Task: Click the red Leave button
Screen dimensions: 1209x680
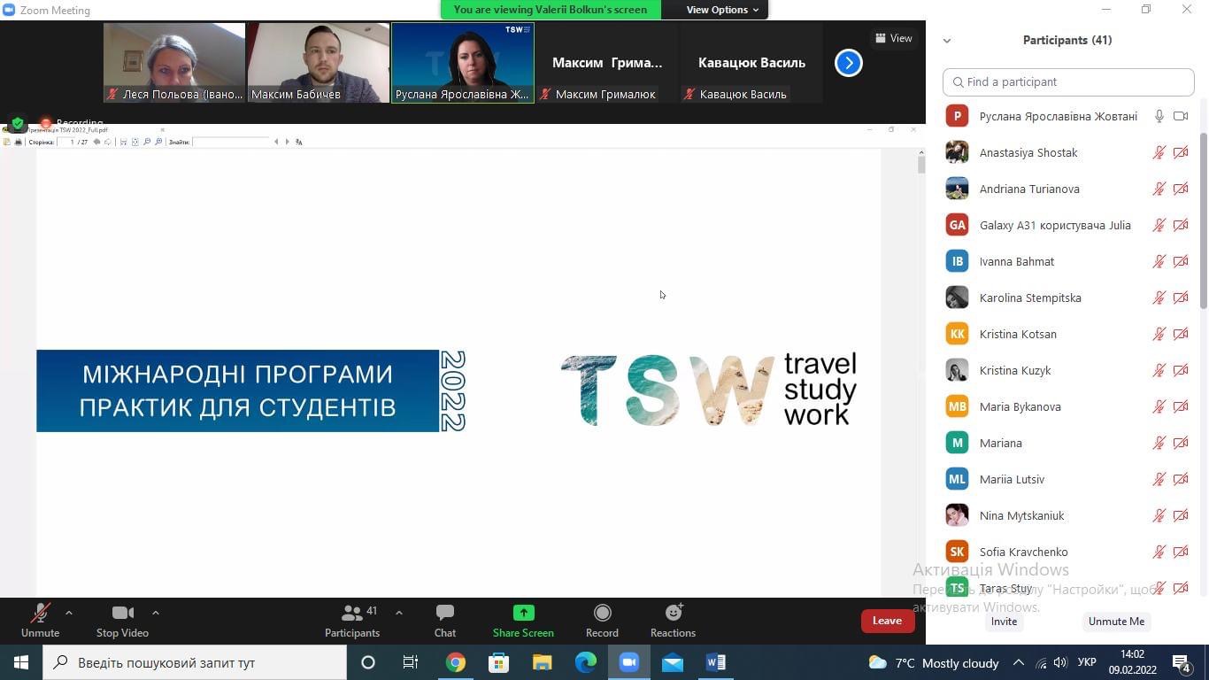Action: click(x=887, y=621)
